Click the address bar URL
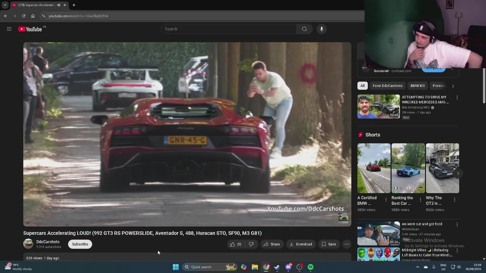 (79, 16)
